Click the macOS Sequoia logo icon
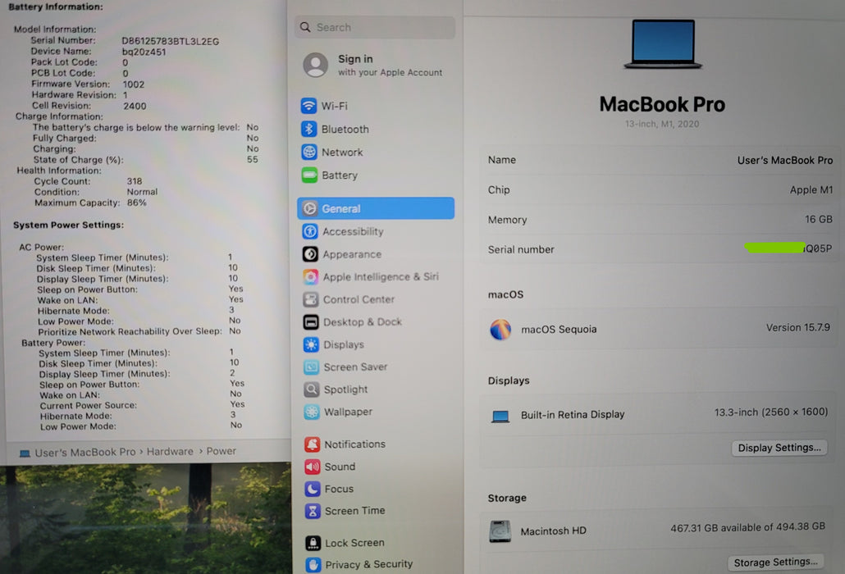This screenshot has height=574, width=845. click(500, 329)
